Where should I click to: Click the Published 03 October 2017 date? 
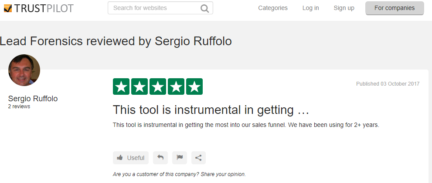pos(388,84)
